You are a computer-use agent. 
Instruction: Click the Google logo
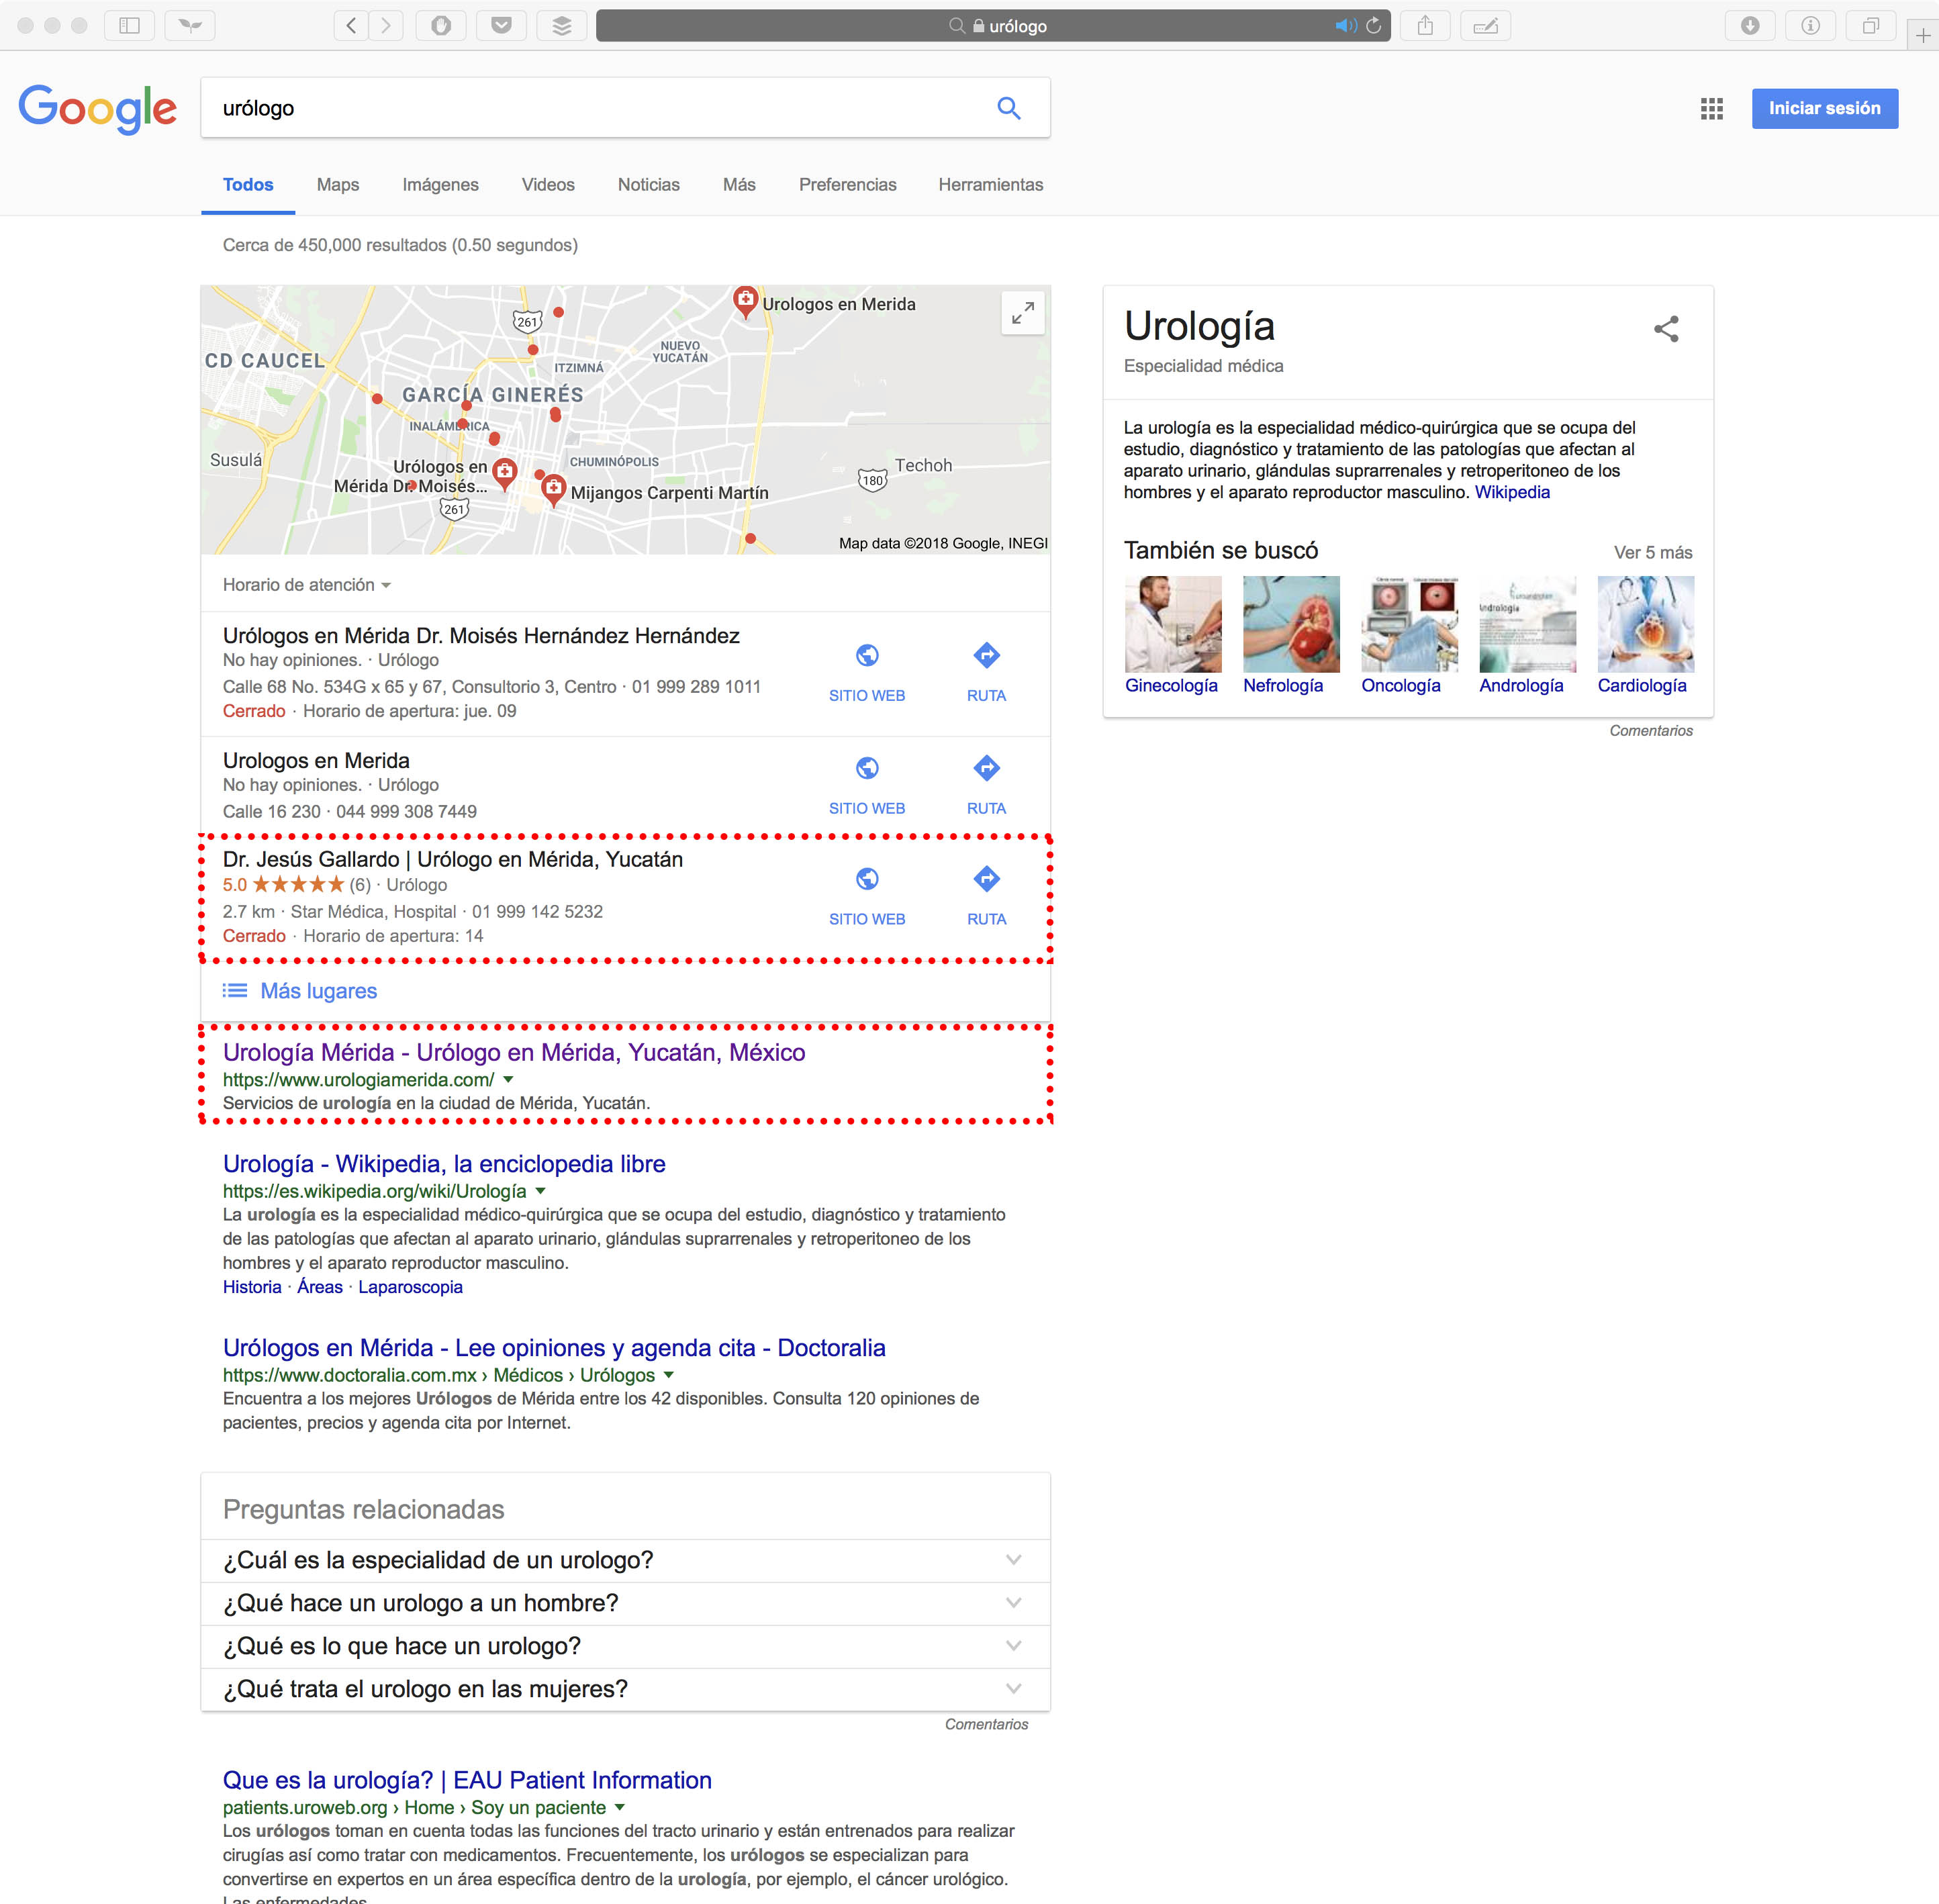tap(98, 109)
